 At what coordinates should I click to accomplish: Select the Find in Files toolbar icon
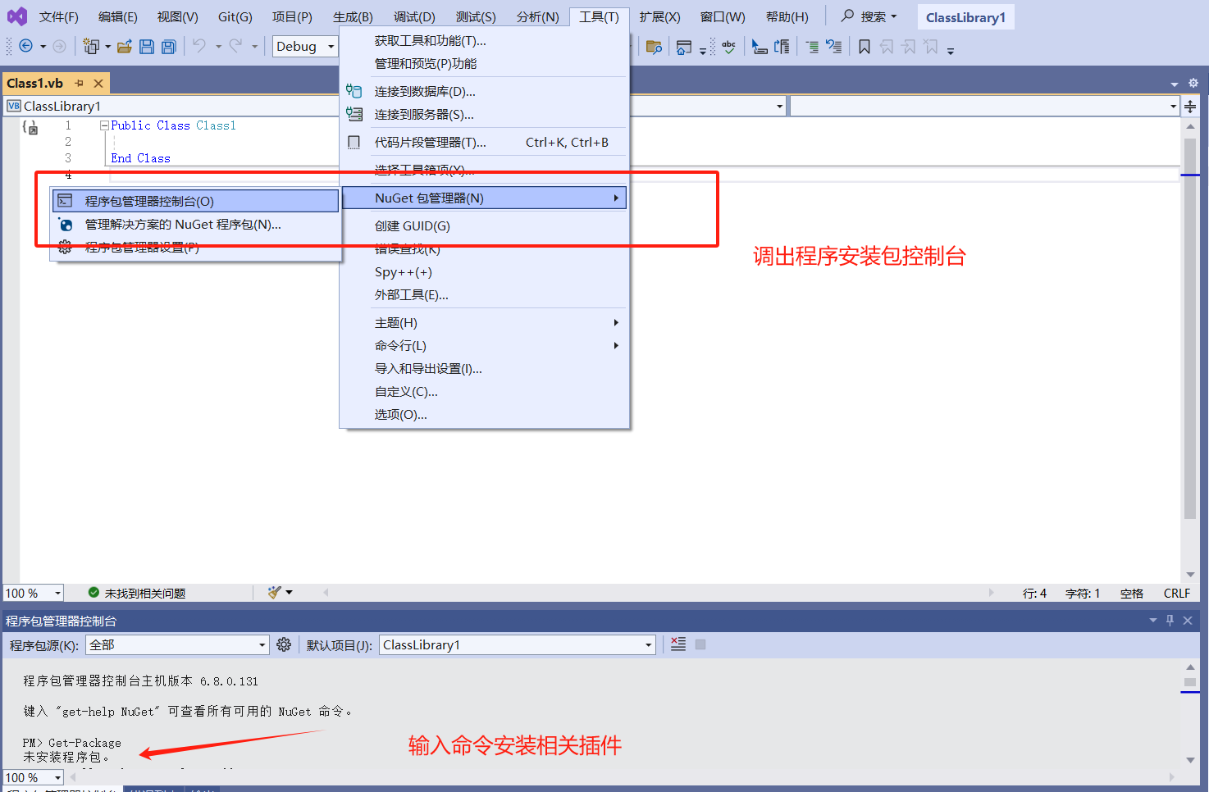[x=655, y=47]
